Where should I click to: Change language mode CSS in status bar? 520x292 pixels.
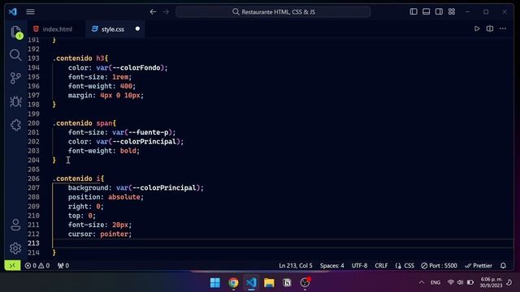pyautogui.click(x=405, y=265)
